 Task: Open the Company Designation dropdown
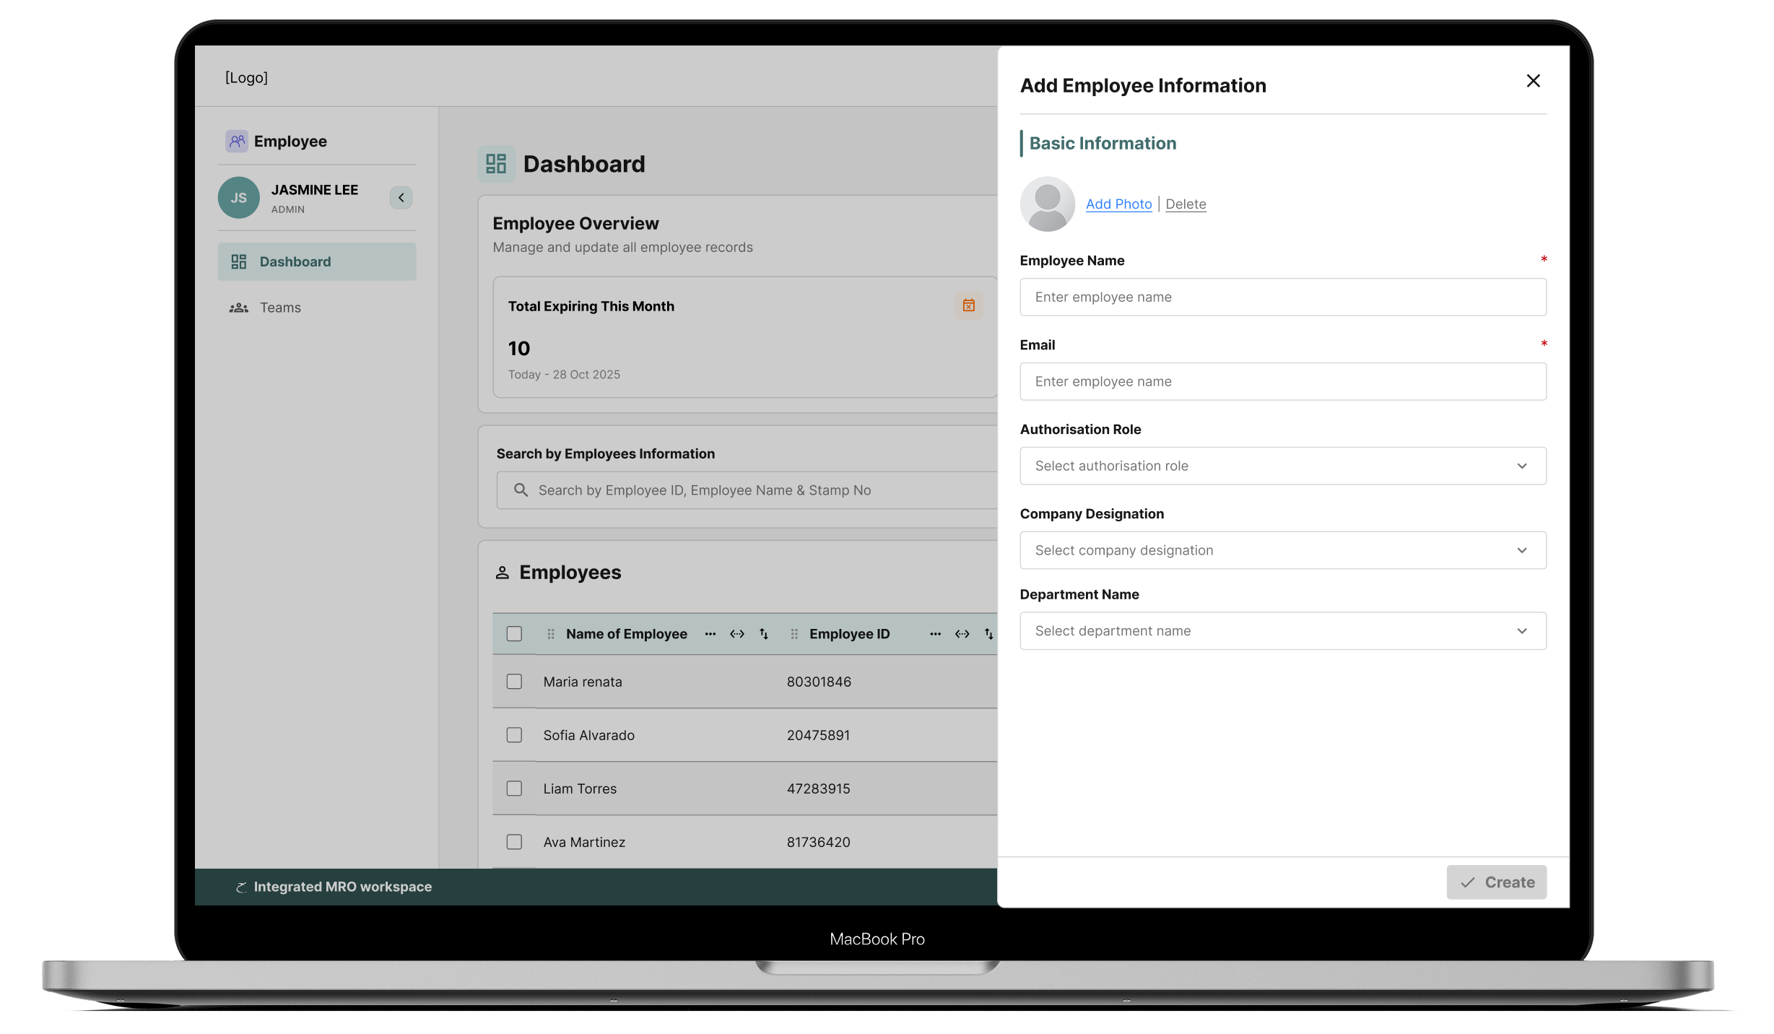coord(1283,550)
